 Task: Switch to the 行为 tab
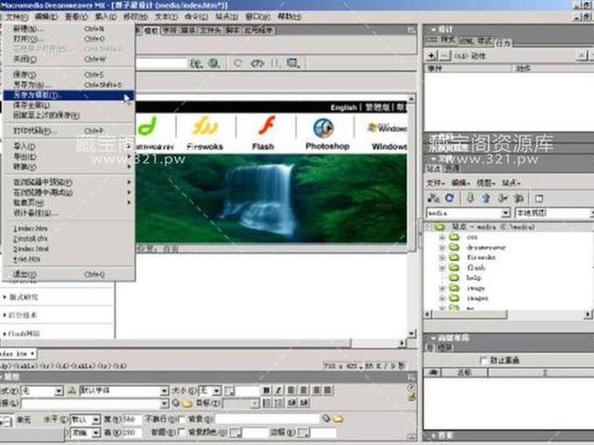(503, 43)
